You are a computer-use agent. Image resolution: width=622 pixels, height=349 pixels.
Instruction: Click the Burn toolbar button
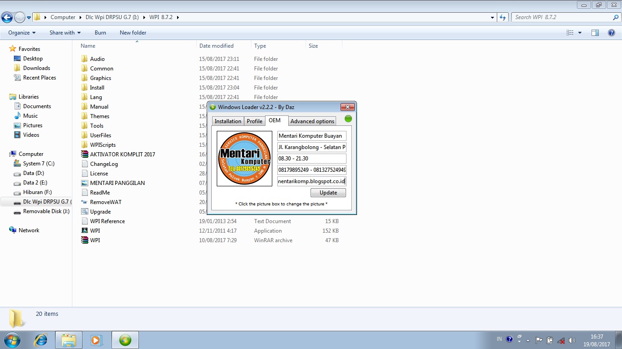100,33
